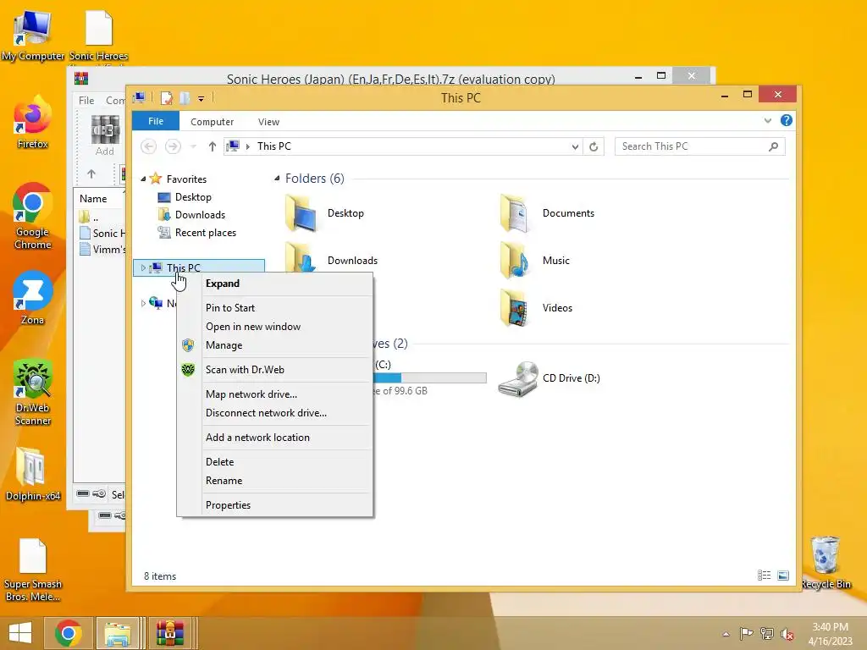Open recent locations dropdown arrow

click(x=193, y=146)
